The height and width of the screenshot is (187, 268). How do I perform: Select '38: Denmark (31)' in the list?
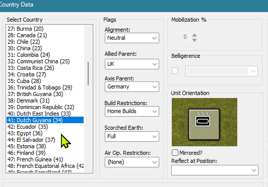click(45, 101)
